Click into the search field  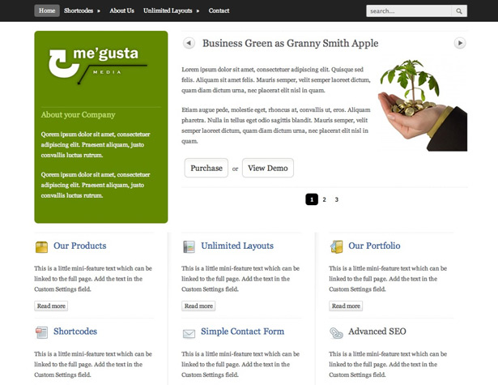point(409,11)
